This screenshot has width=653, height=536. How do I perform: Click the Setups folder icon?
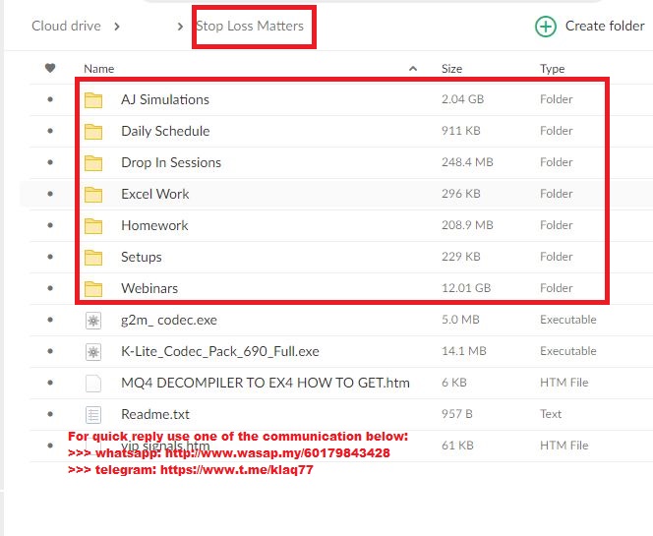93,258
